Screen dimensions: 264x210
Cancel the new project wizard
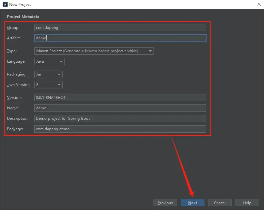220,203
